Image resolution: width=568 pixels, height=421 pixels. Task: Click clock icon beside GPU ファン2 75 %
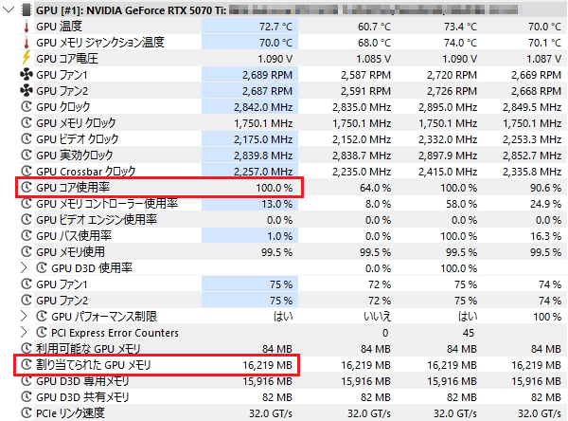[x=27, y=301]
